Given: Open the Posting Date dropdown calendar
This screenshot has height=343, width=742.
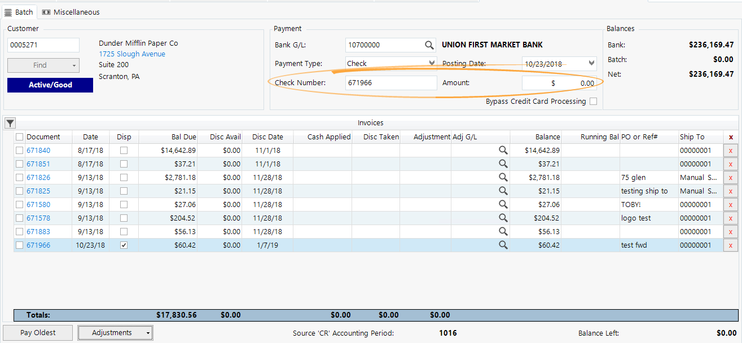Looking at the screenshot, I should click(x=591, y=63).
